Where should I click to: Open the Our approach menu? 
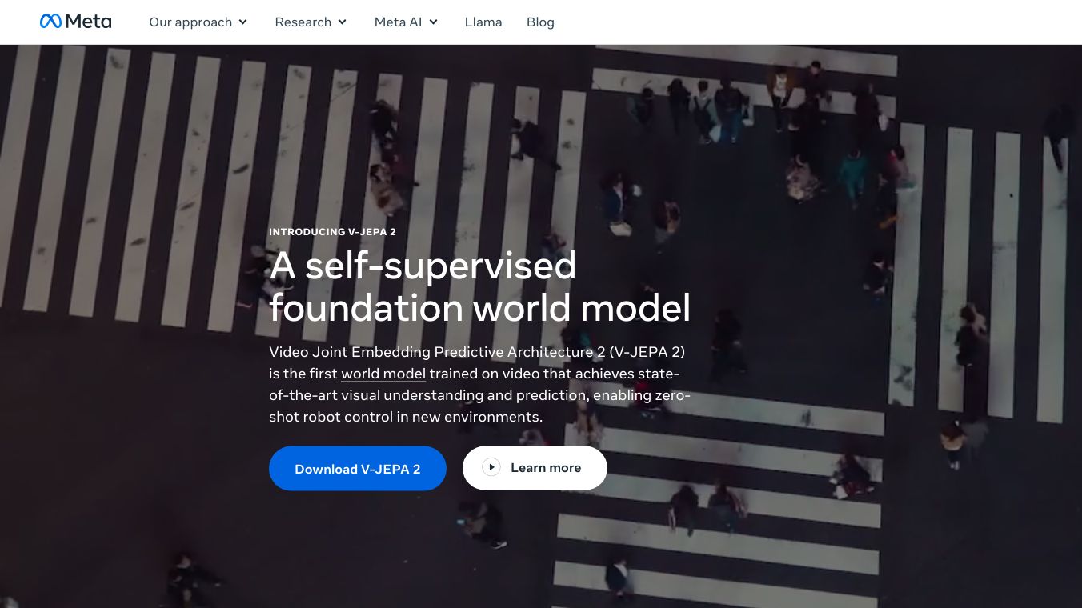(198, 22)
